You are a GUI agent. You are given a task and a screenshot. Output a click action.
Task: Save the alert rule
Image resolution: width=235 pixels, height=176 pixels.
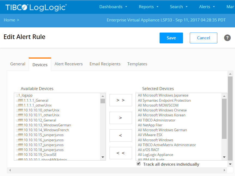tap(171, 38)
